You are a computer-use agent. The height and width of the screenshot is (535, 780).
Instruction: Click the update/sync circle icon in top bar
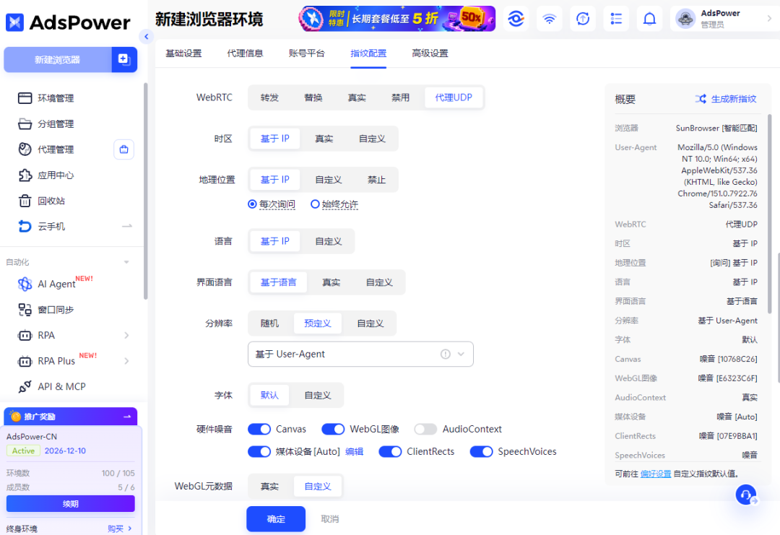point(583,19)
